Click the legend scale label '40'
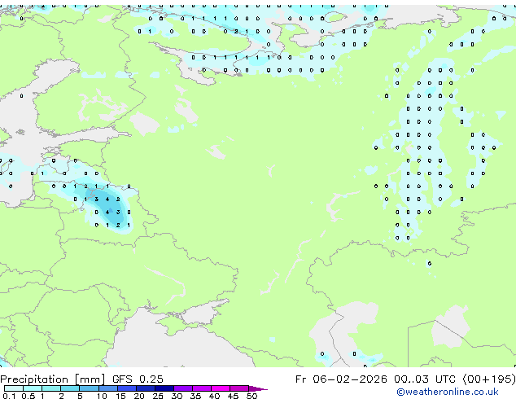Screen dimensions: 516x399 [214, 396]
